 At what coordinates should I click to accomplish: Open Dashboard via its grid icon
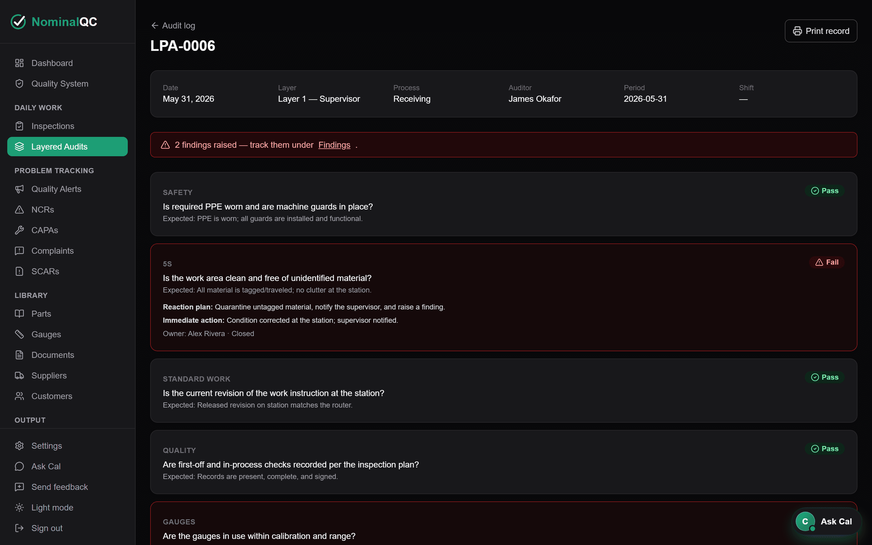point(19,63)
